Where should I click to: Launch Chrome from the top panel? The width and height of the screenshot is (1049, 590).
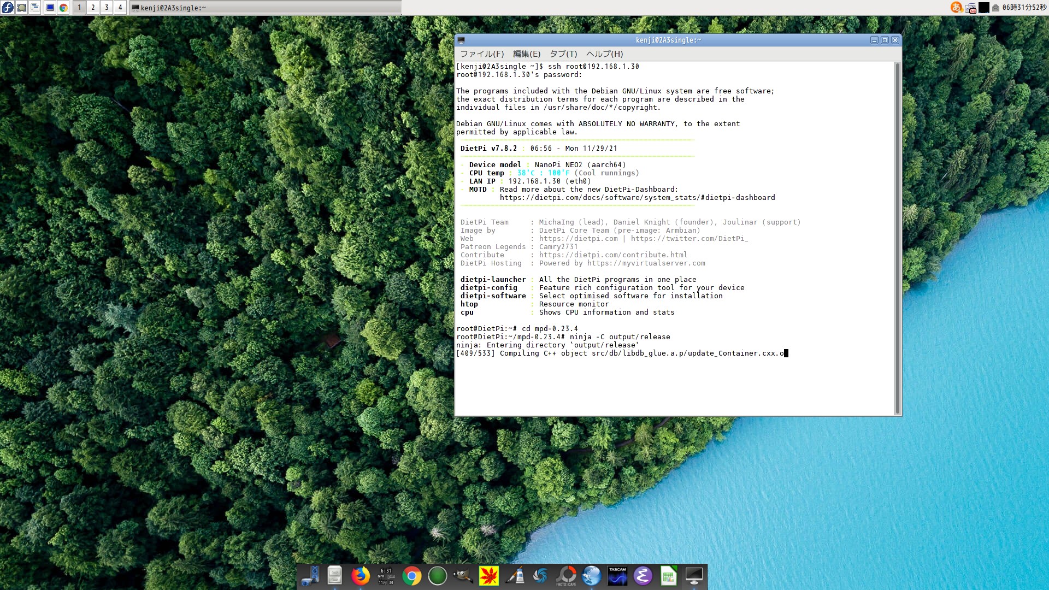(x=63, y=8)
